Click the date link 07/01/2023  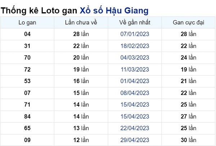135,34
